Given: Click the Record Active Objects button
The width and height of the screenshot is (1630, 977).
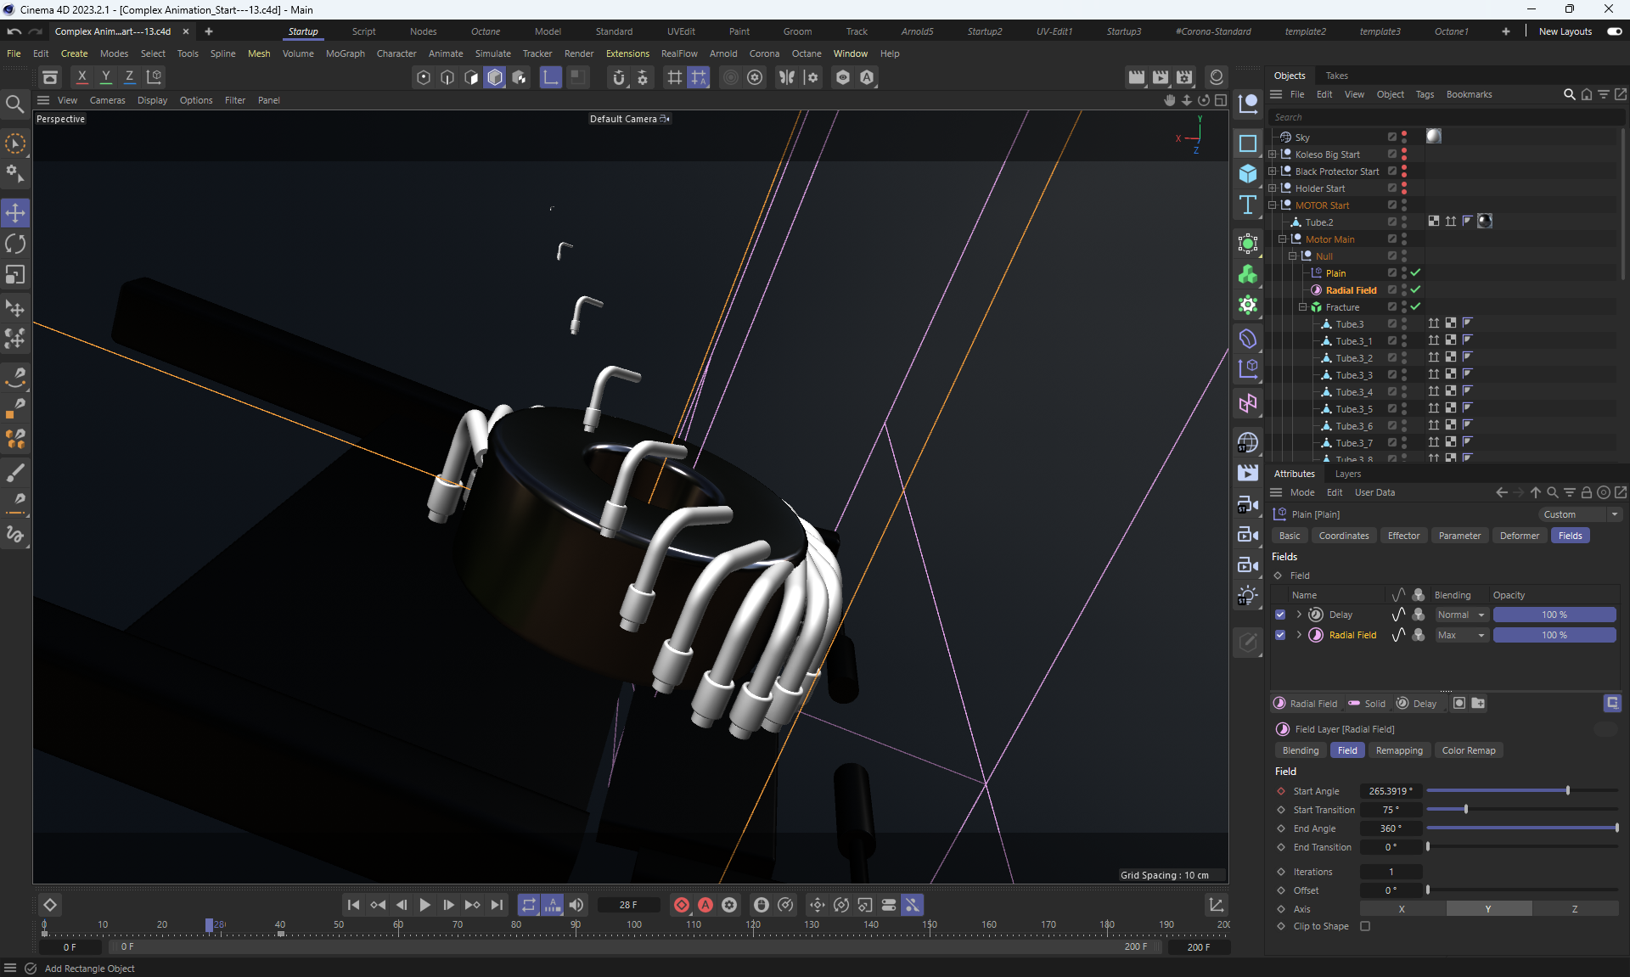Looking at the screenshot, I should point(681,905).
